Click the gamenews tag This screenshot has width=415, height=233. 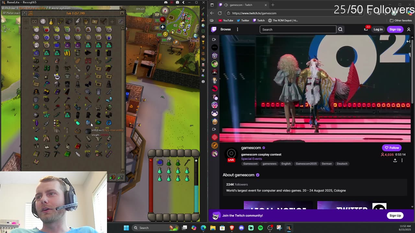coord(269,164)
